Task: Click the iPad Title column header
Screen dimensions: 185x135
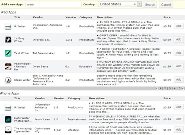Action: pos(17,17)
